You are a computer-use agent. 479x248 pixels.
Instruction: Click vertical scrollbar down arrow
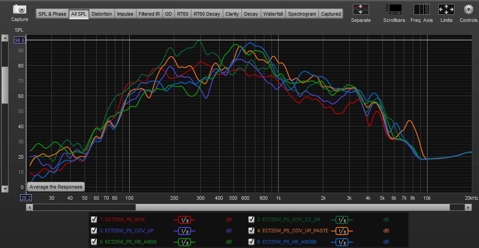(5, 189)
